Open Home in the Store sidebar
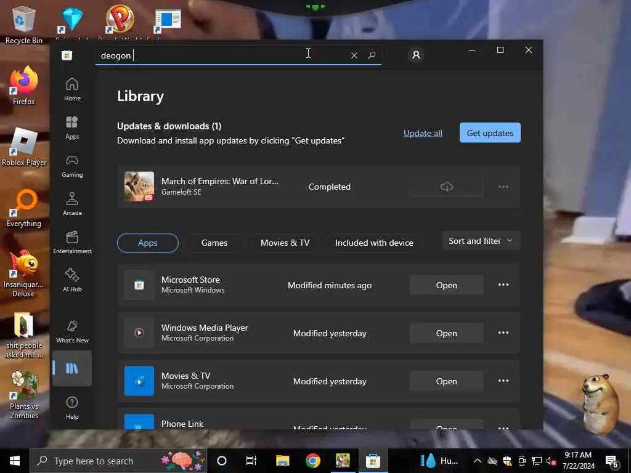 pos(72,89)
